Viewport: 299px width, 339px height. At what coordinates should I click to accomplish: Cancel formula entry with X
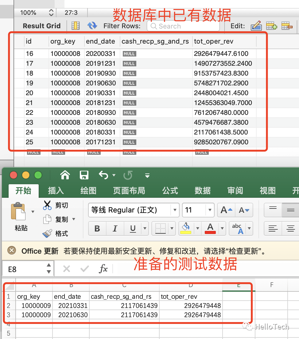pyautogui.click(x=67, y=269)
